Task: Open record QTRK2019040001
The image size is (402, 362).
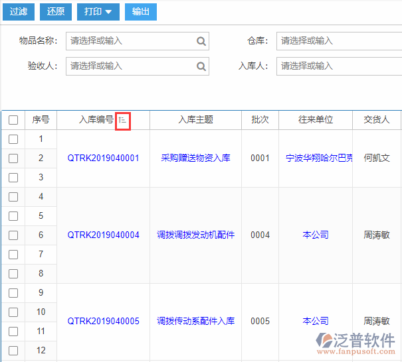Action: [x=103, y=158]
